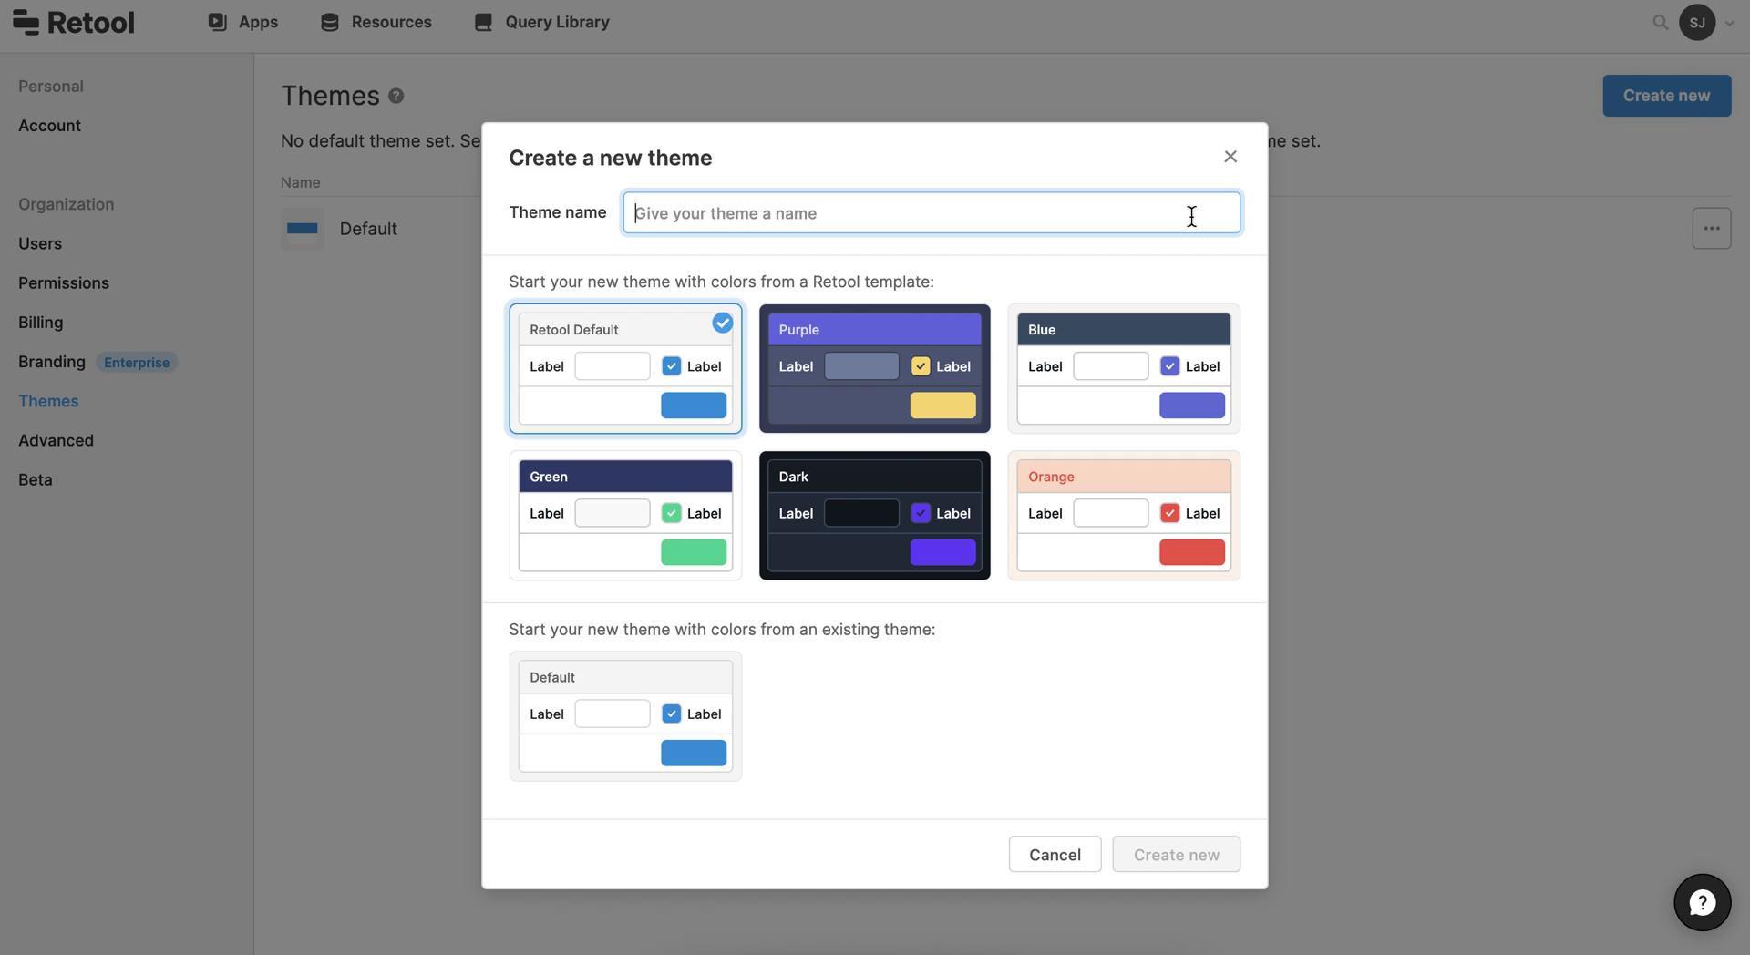1750x955 pixels.
Task: Click the yellow checkbox in Purple preview
Action: 920,366
